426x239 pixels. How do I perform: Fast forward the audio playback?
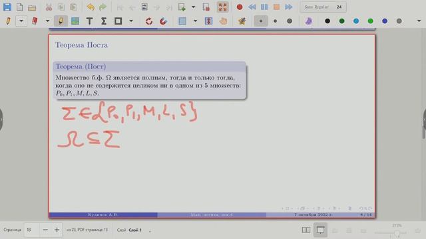[289, 7]
